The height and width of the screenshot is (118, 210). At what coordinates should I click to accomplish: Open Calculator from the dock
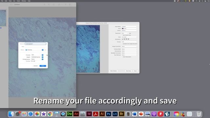click(128, 114)
